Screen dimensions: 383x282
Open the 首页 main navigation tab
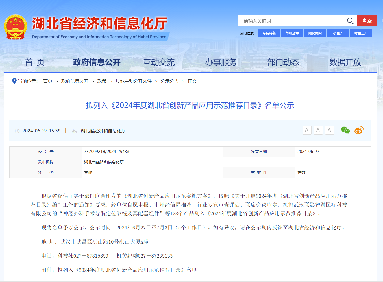click(x=35, y=62)
